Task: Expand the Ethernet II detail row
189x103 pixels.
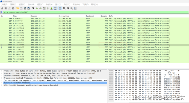Action: (2, 73)
